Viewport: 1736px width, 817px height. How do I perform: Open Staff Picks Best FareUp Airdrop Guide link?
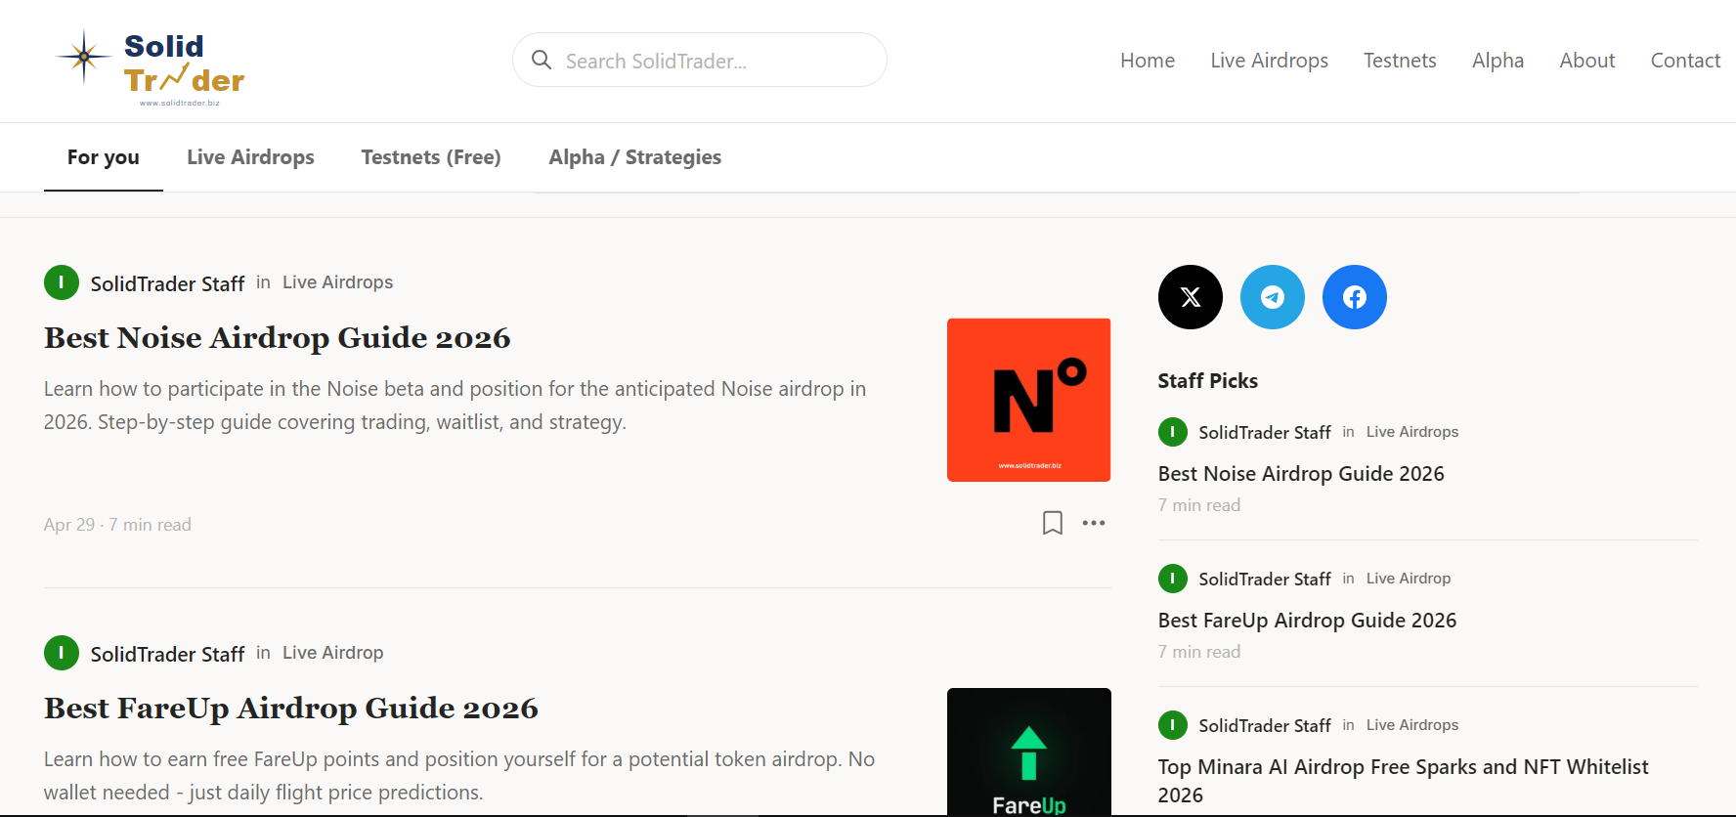point(1308,621)
